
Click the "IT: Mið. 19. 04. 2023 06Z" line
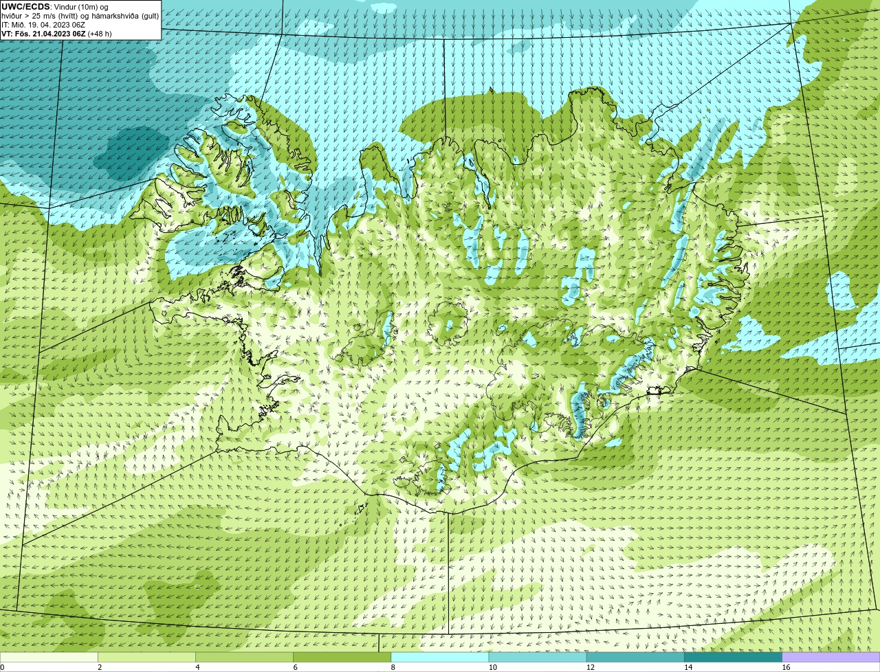point(43,25)
